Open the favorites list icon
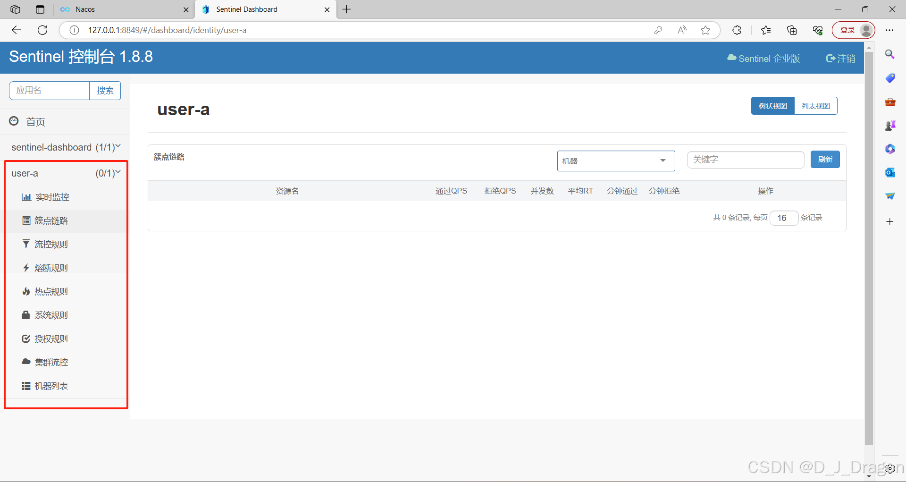 click(x=766, y=30)
